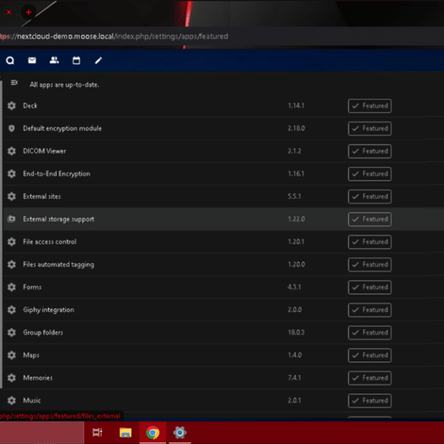This screenshot has width=444, height=444.
Task: Open the Contacts app icon
Action: (x=54, y=60)
